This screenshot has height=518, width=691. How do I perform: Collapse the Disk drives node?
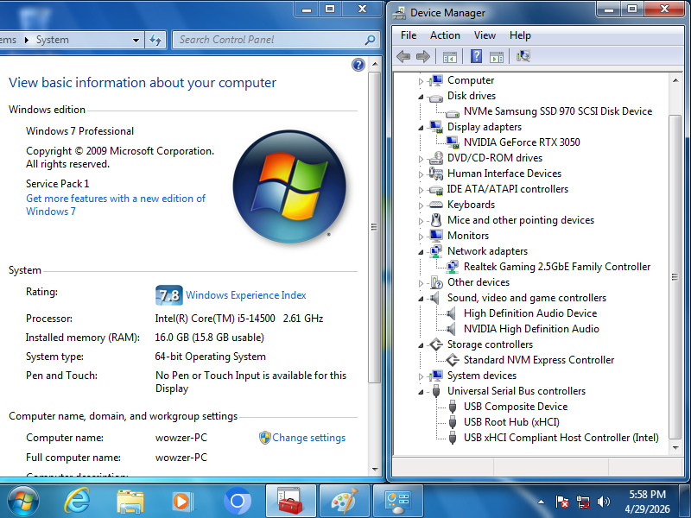421,97
